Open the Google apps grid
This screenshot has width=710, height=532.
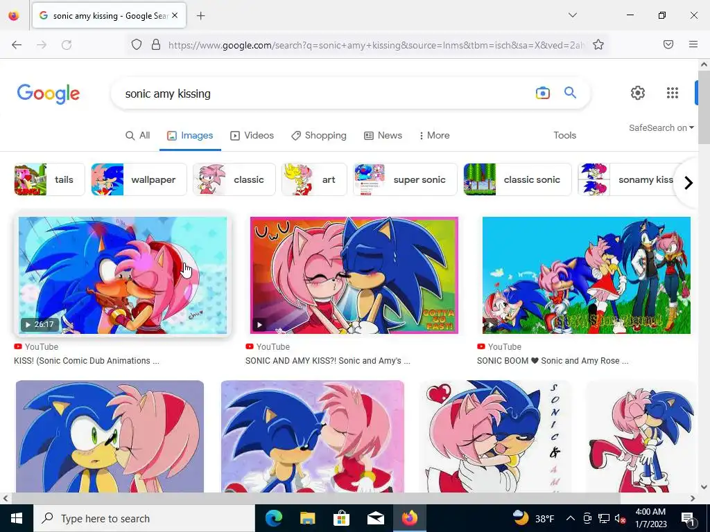pyautogui.click(x=673, y=93)
